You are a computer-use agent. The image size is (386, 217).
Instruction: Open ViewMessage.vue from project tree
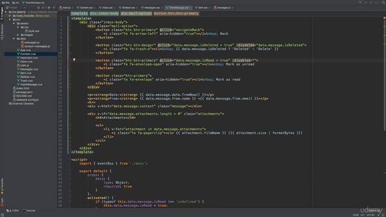(x=30, y=84)
